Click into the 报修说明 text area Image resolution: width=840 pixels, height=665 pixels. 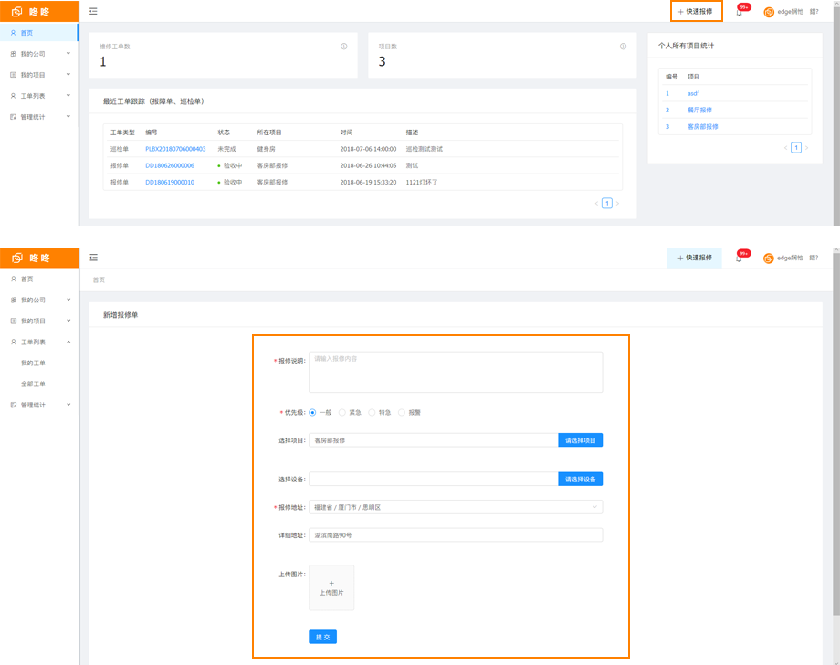pos(456,372)
